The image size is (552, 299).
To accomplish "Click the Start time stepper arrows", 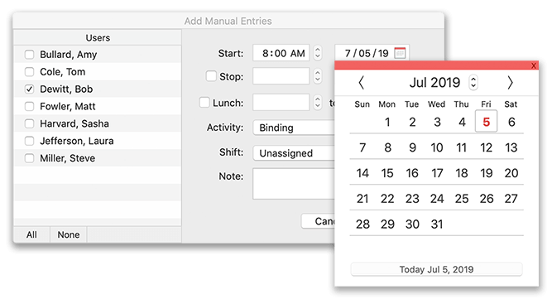I will pyautogui.click(x=318, y=53).
